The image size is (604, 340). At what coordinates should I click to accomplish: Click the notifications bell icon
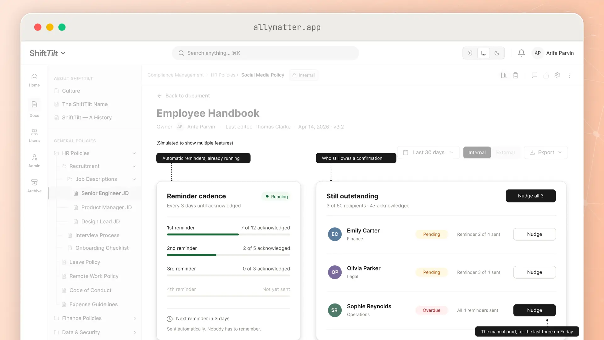[x=521, y=53]
